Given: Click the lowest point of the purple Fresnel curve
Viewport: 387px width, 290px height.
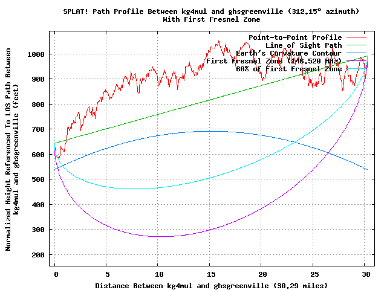Looking at the screenshot, I should tap(161, 236).
